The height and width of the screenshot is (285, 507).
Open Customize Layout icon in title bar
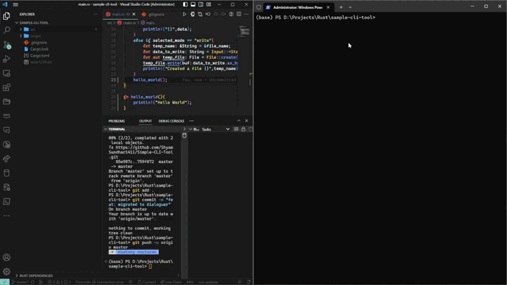pos(209,4)
